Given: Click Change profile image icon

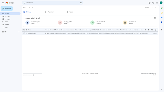Looking at the screenshot, I should (x=60, y=22).
